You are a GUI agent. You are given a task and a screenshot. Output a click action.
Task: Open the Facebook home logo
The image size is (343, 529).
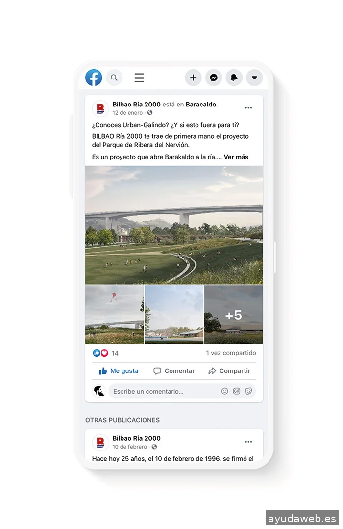pos(94,78)
